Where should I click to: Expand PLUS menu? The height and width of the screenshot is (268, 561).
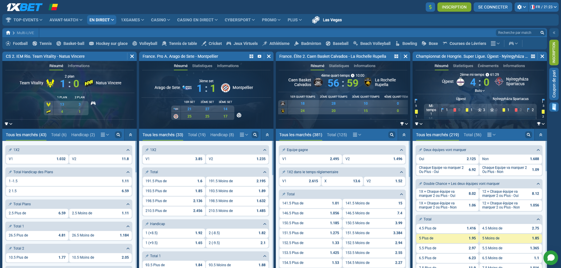click(295, 20)
